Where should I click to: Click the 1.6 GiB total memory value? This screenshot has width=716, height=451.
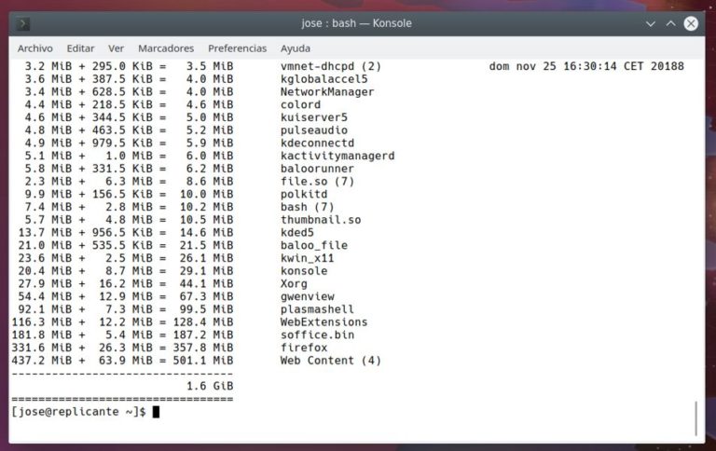coord(210,386)
